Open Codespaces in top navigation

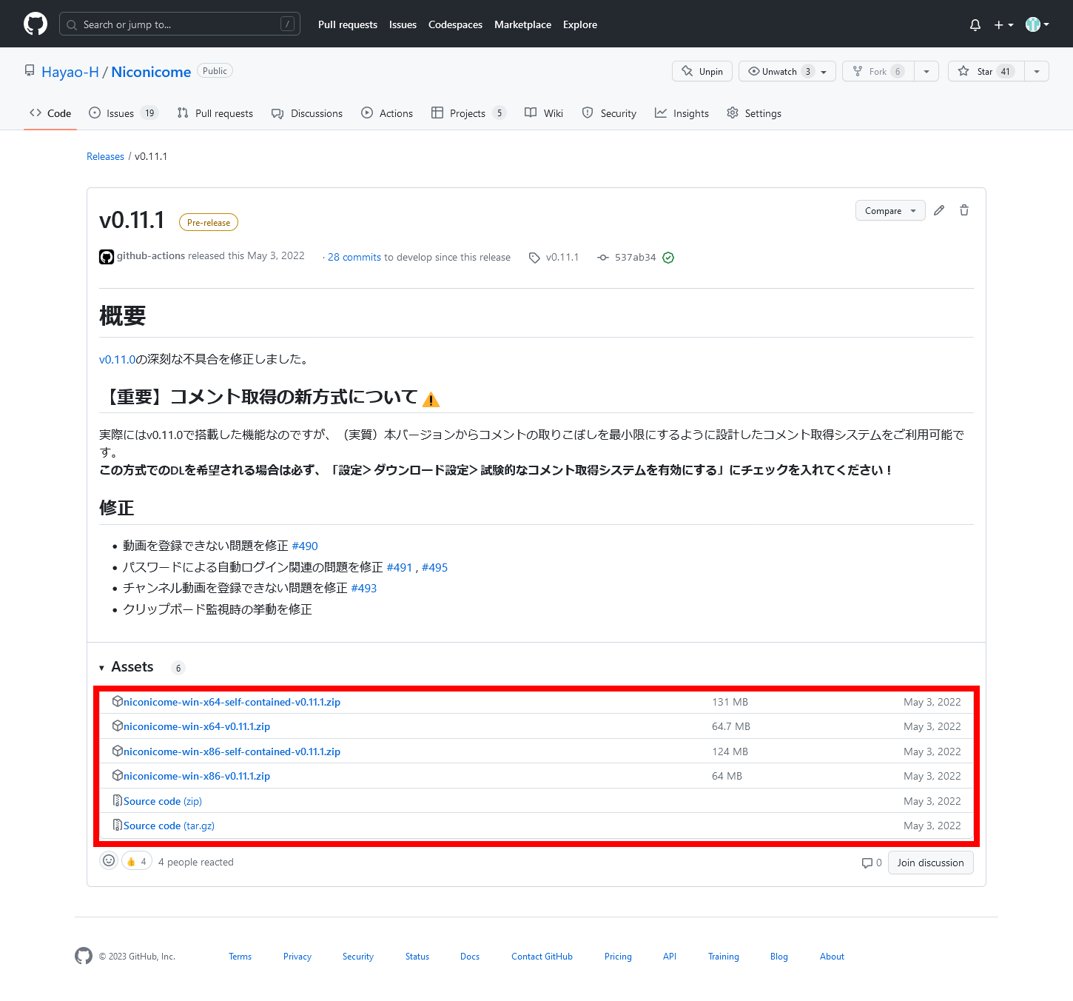455,24
